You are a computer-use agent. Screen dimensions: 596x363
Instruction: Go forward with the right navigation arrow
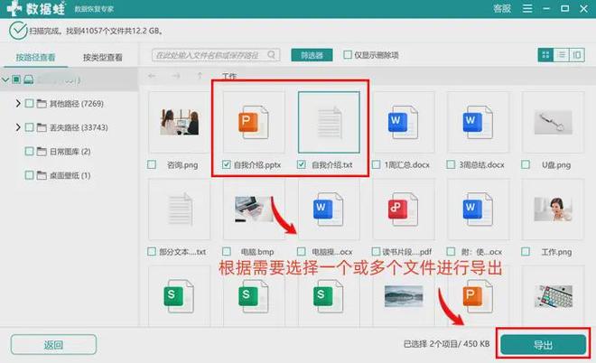pos(175,76)
